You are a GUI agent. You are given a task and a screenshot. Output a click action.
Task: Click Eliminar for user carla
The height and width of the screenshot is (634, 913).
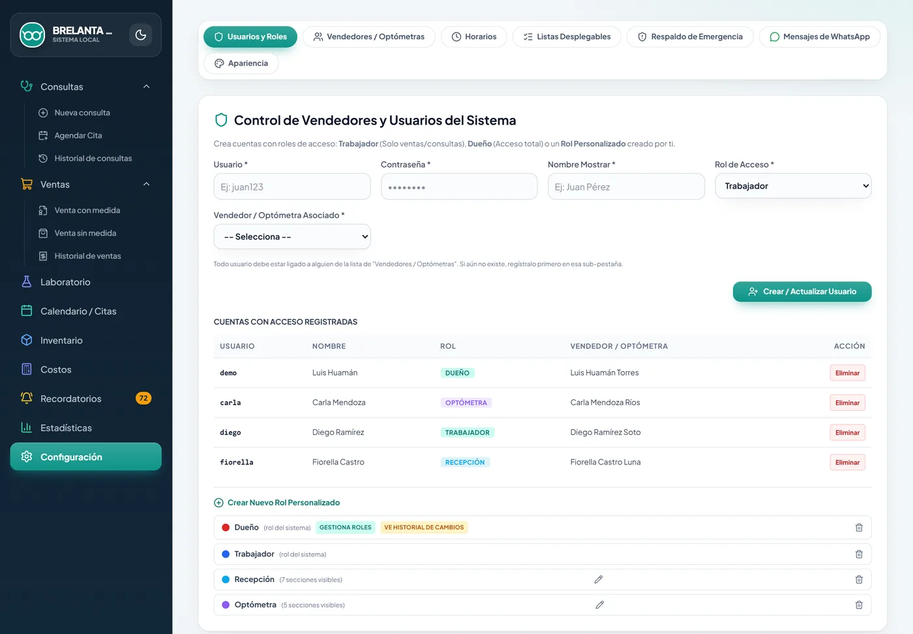(x=847, y=402)
